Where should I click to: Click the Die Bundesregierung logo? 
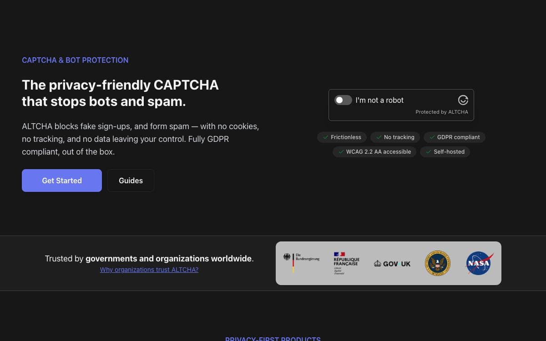click(x=301, y=263)
